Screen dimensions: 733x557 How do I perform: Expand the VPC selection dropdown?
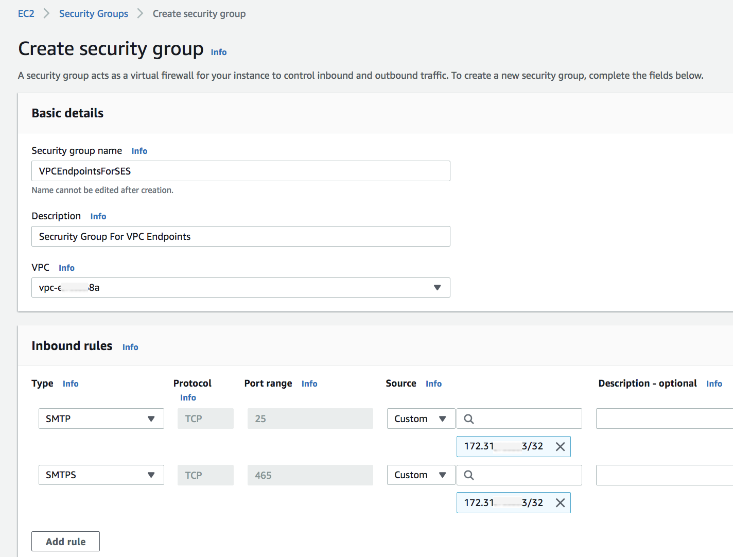(240, 288)
